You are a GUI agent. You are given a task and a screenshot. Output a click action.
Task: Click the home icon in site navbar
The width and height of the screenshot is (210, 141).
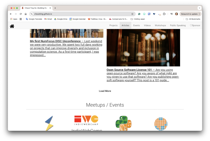(x=12, y=26)
